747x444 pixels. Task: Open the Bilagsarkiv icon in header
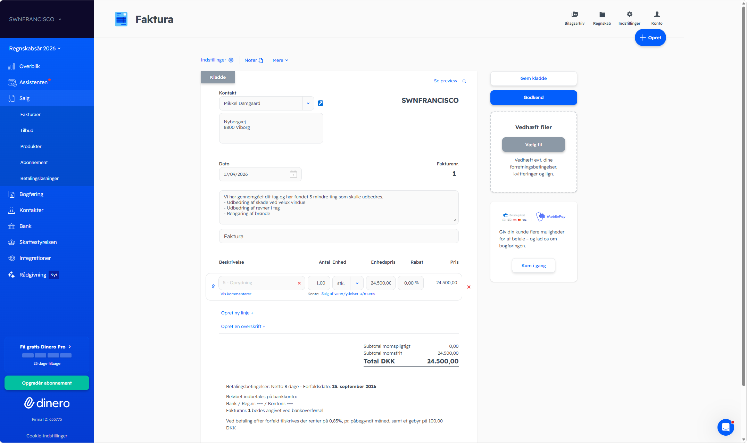574,14
